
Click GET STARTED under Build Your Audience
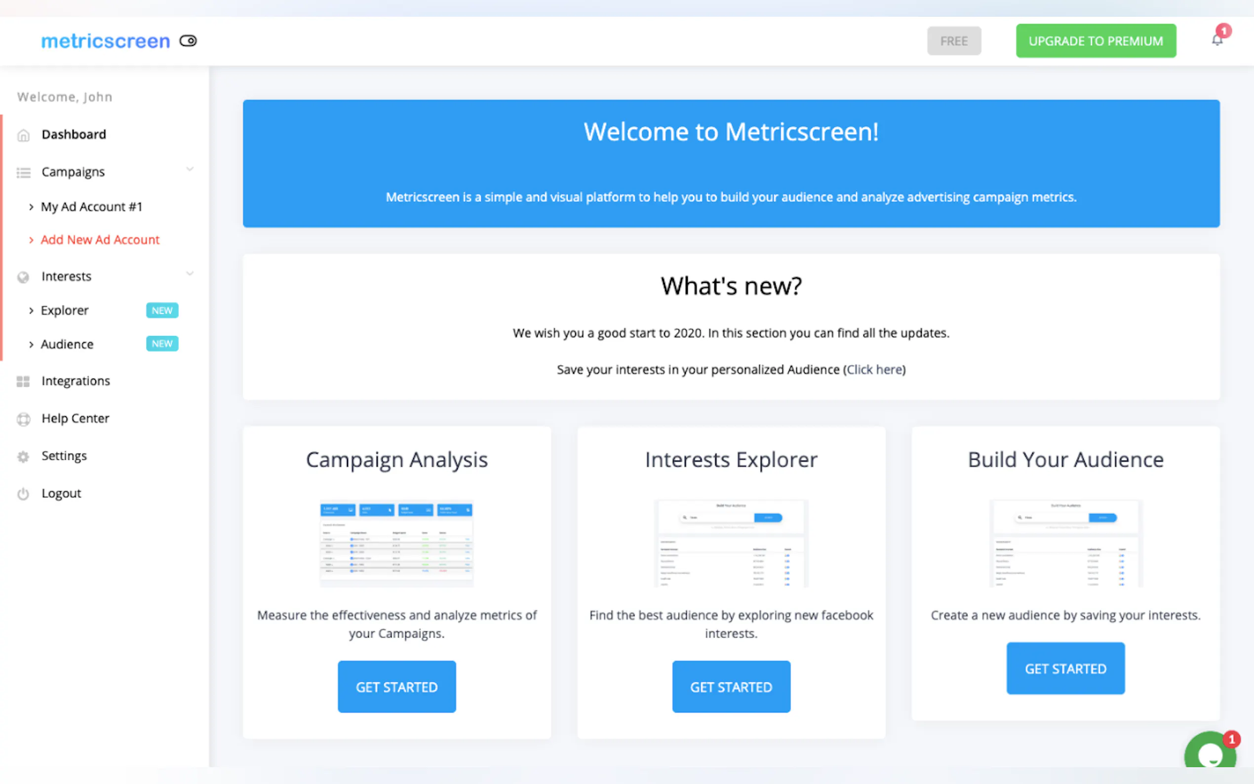[x=1065, y=668]
